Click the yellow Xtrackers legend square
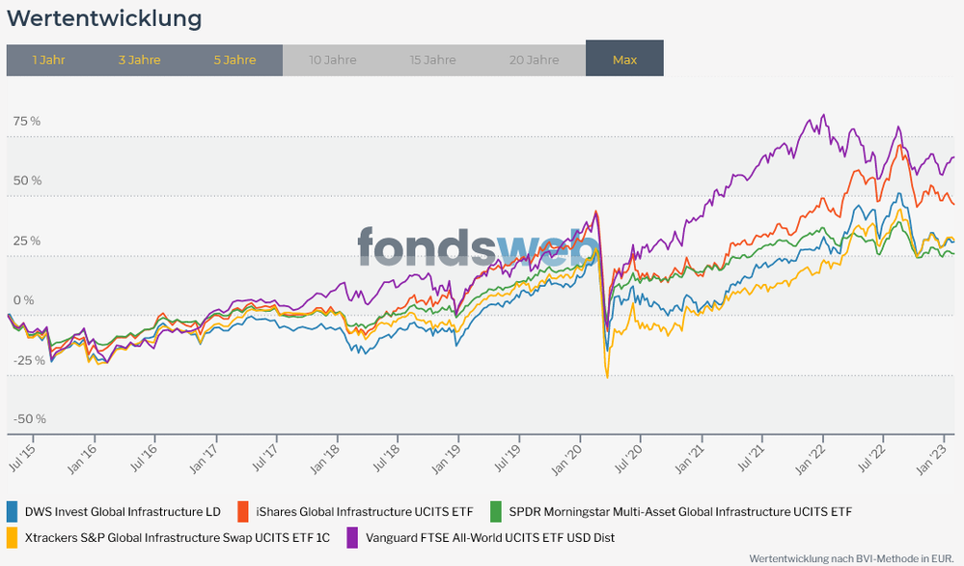The width and height of the screenshot is (964, 566). pyautogui.click(x=13, y=537)
